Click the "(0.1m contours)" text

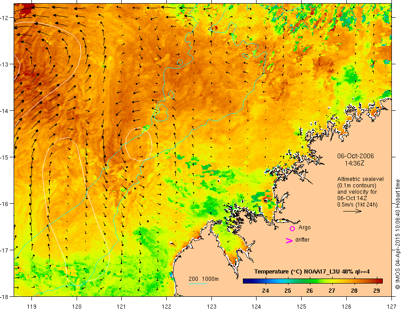pos(357,186)
